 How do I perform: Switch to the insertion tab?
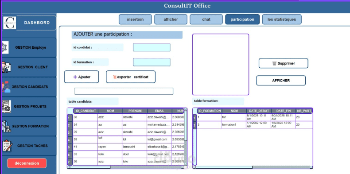point(135,19)
